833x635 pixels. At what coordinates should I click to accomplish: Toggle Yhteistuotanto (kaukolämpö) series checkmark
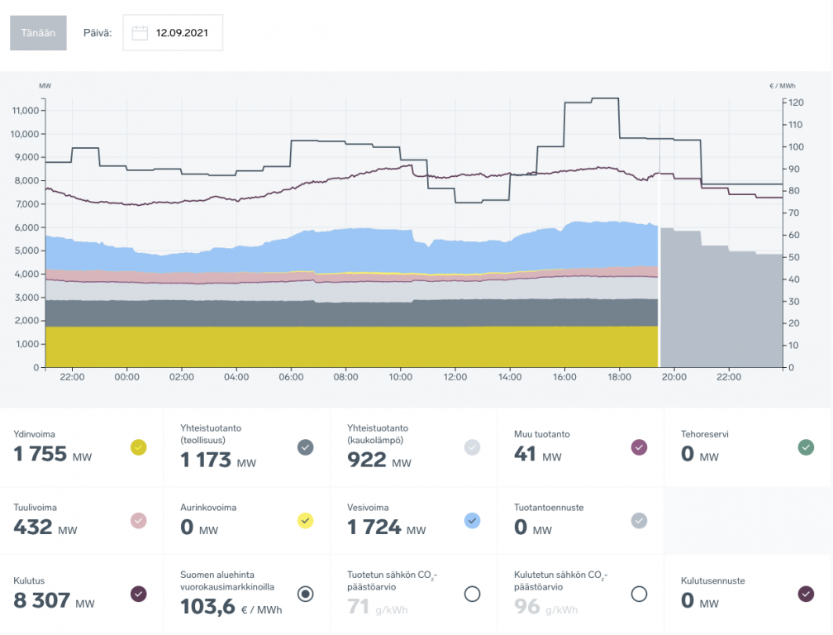[x=472, y=447]
